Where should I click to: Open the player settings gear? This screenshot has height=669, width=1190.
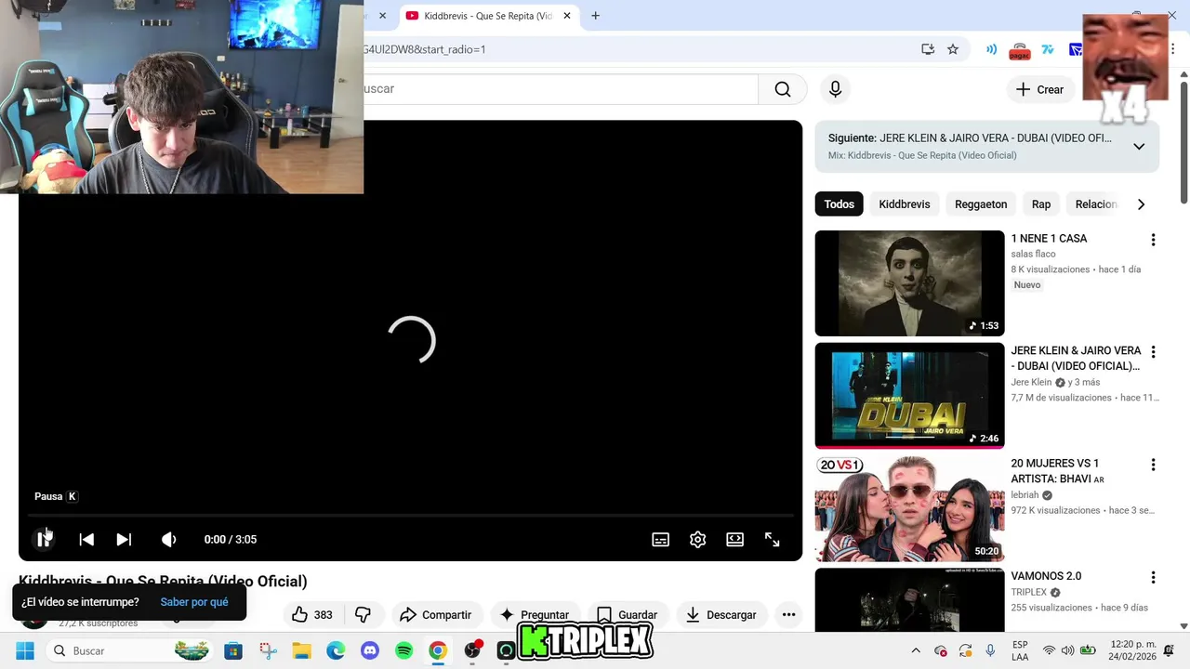(698, 540)
